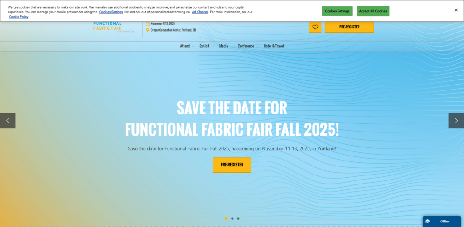Click the save the date description sentence
Screen dimensions: 464x227
(232, 148)
